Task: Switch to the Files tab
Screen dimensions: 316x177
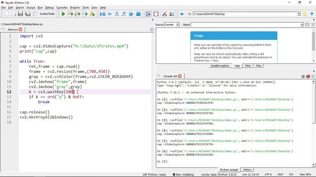Action: pos(259,66)
